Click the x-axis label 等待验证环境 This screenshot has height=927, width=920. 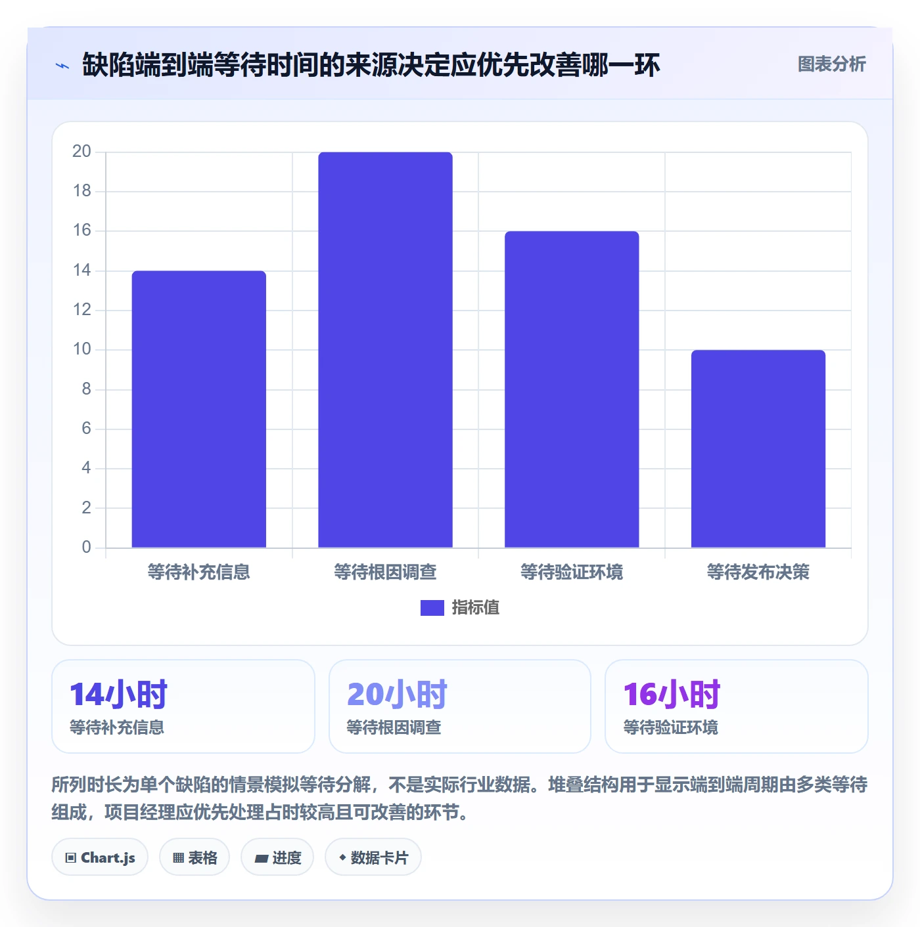coord(572,572)
